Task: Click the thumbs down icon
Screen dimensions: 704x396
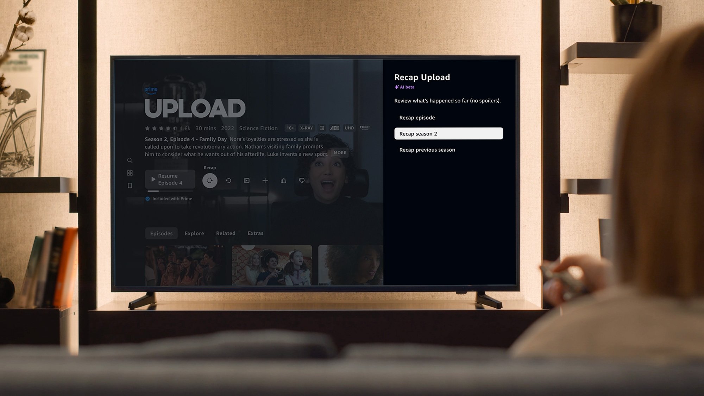Action: tap(302, 180)
